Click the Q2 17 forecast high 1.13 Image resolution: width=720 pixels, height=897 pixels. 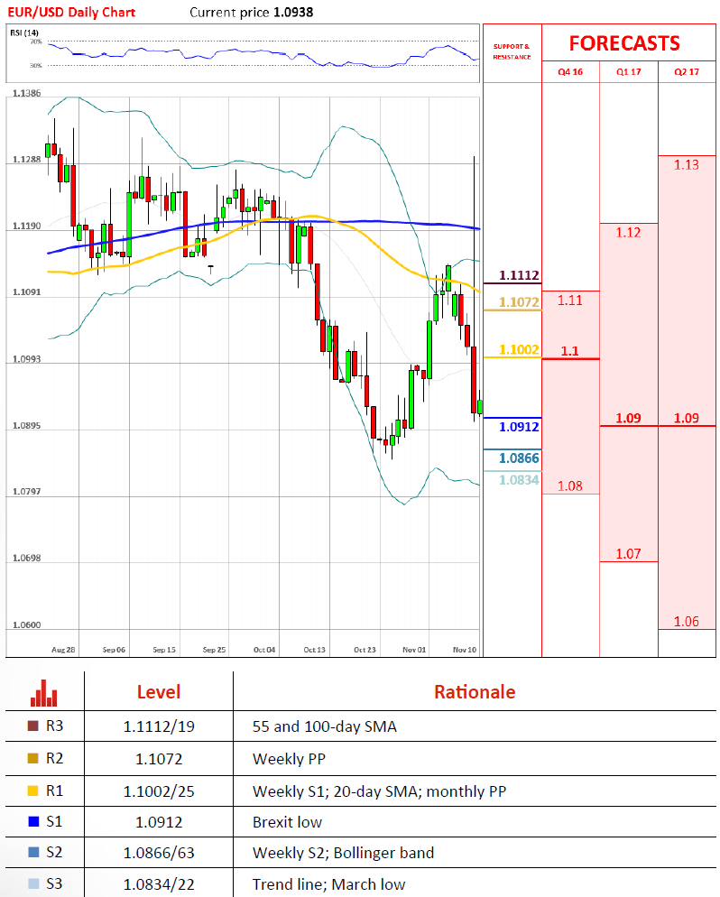(687, 165)
